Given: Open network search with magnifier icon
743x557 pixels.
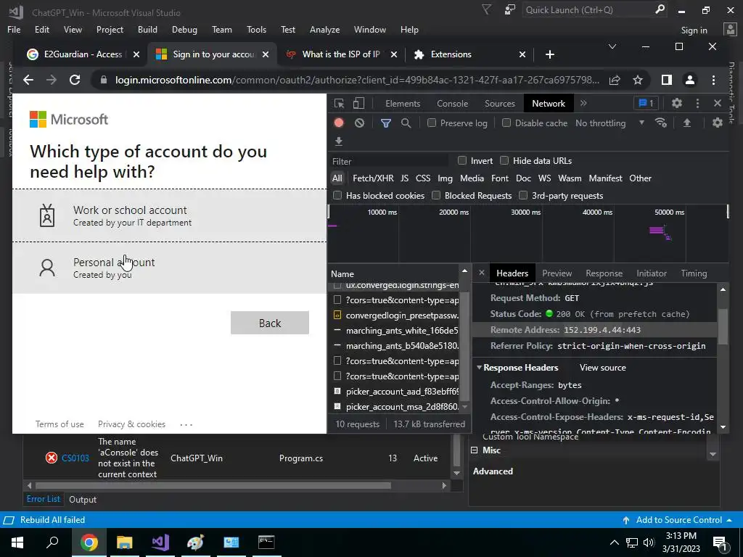Looking at the screenshot, I should 406,123.
